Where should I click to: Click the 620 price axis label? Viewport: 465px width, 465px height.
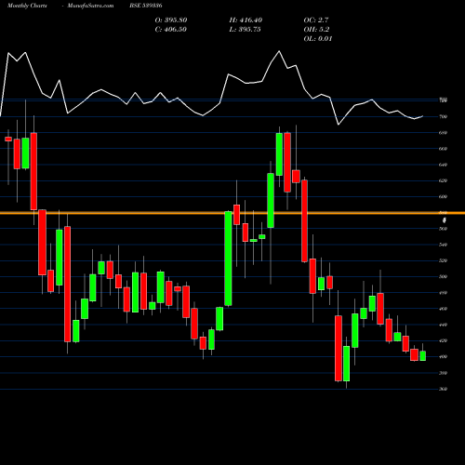coord(443,180)
